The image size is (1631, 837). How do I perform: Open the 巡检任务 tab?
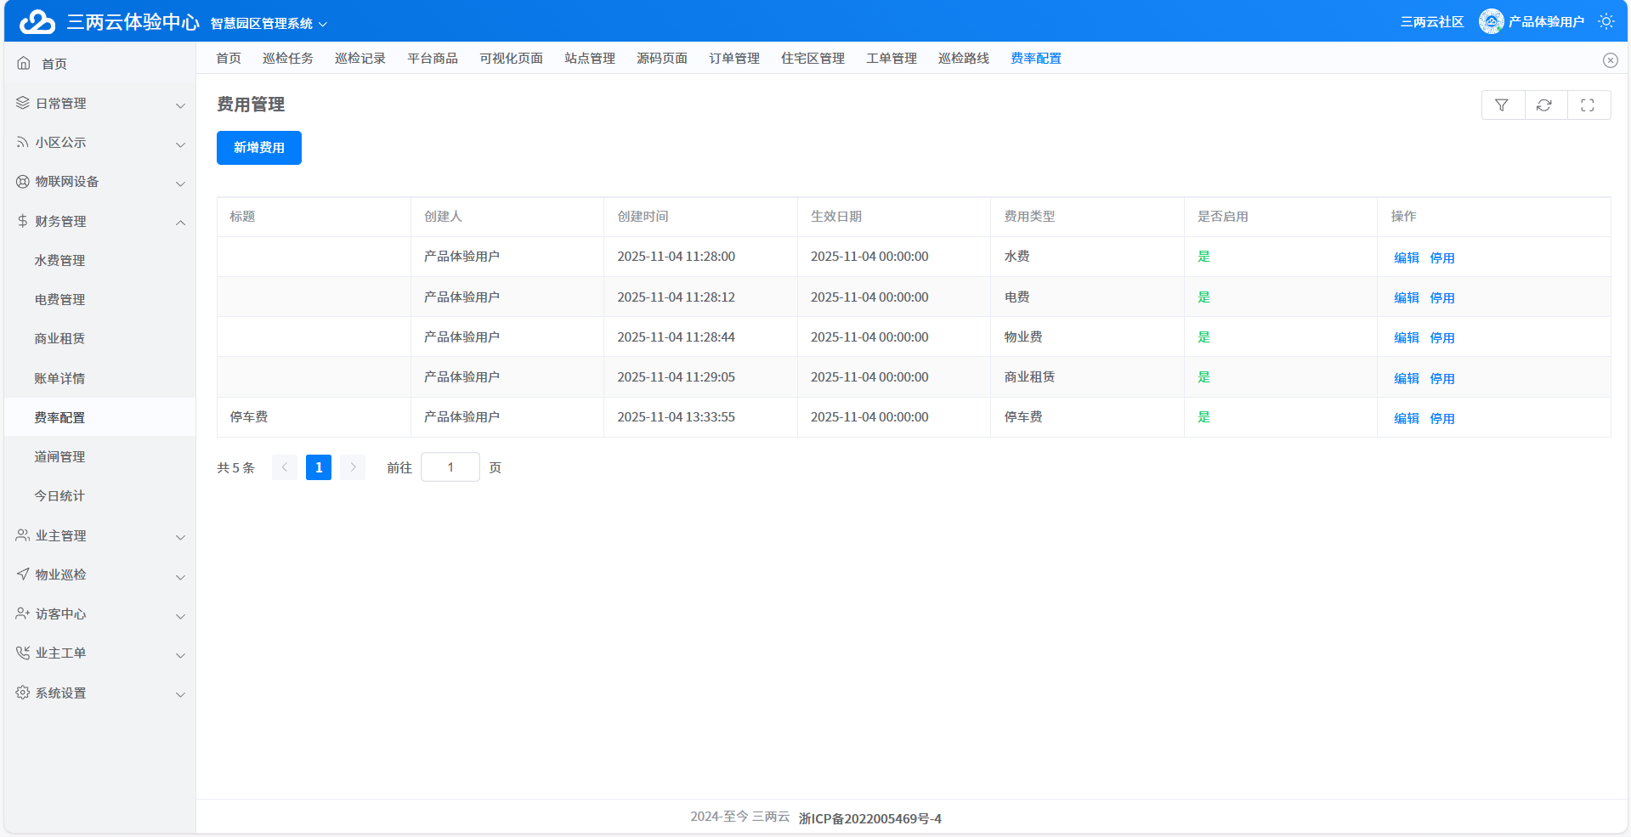tap(288, 58)
